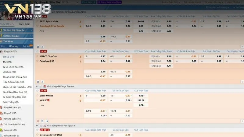Toggle favorite star for MSPCC City Club
This screenshot has height=137, width=244.
pyautogui.click(x=38, y=56)
